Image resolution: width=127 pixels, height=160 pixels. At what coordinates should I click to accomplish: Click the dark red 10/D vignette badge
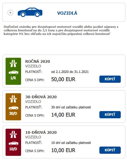click(13, 142)
